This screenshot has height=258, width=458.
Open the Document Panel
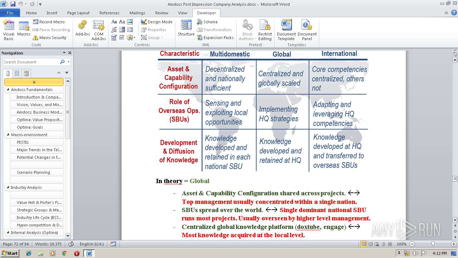click(x=307, y=30)
